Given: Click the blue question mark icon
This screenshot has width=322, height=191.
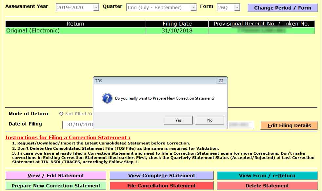Looking at the screenshot, I should 107,98.
